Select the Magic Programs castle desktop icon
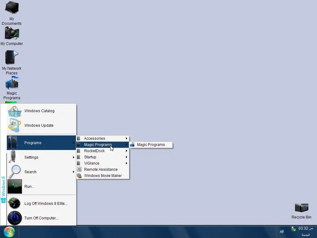This screenshot has height=238, width=317. pos(12,88)
